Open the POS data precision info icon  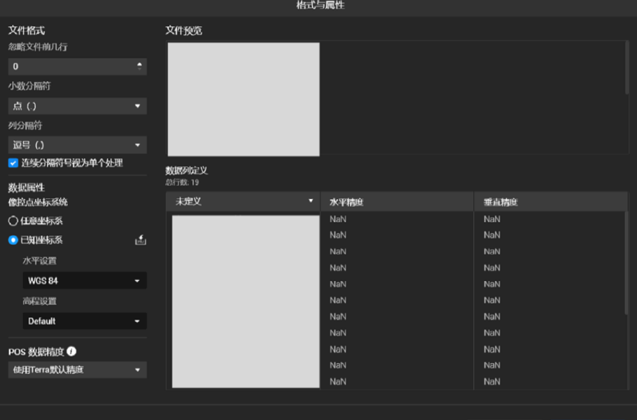[72, 351]
